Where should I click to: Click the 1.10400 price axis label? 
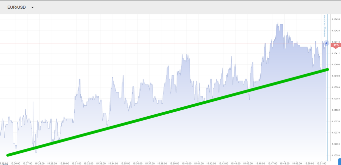point(335,76)
